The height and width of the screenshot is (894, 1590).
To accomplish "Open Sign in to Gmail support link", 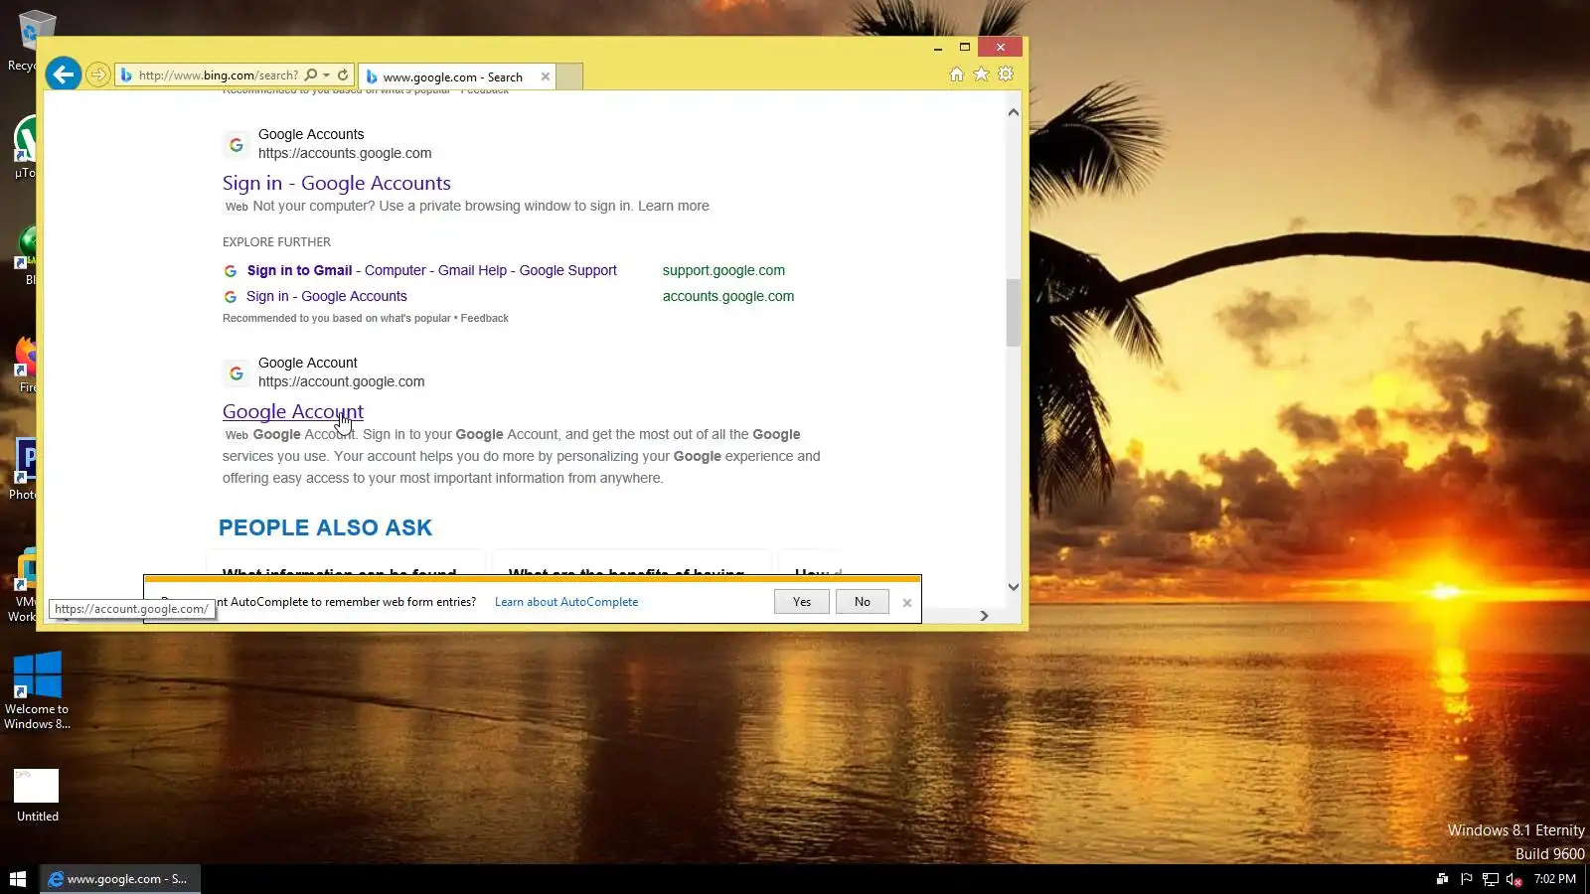I will (x=432, y=270).
